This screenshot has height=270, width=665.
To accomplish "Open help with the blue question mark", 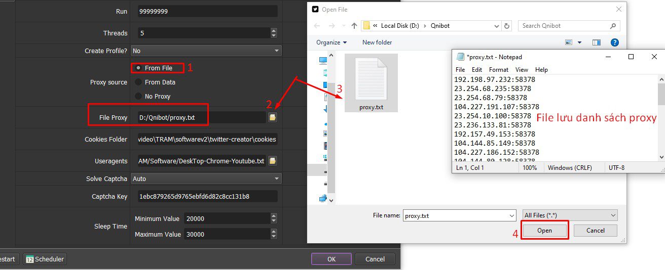I will tap(615, 42).
